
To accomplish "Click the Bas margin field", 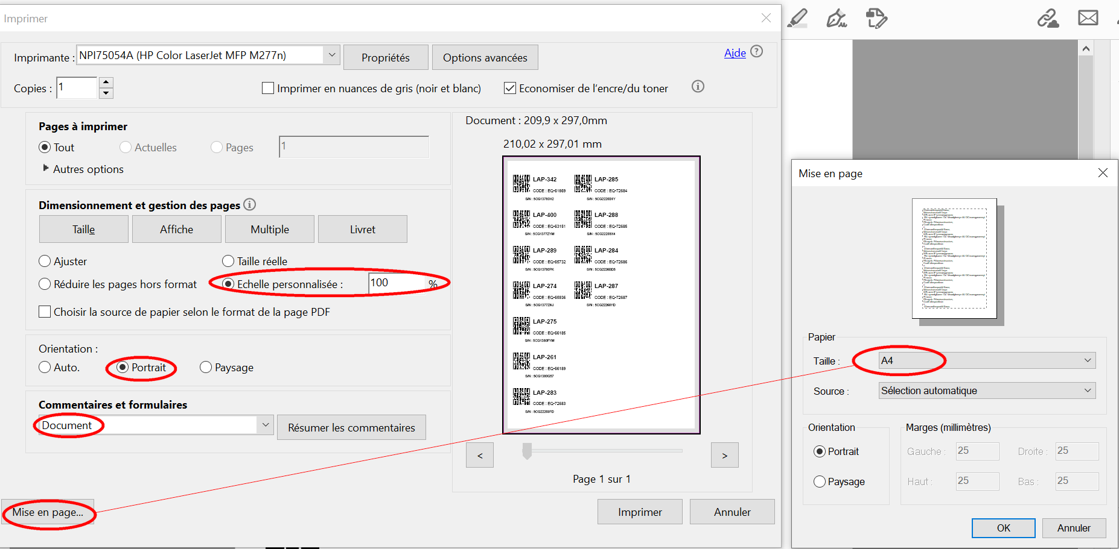I will coord(1077,481).
